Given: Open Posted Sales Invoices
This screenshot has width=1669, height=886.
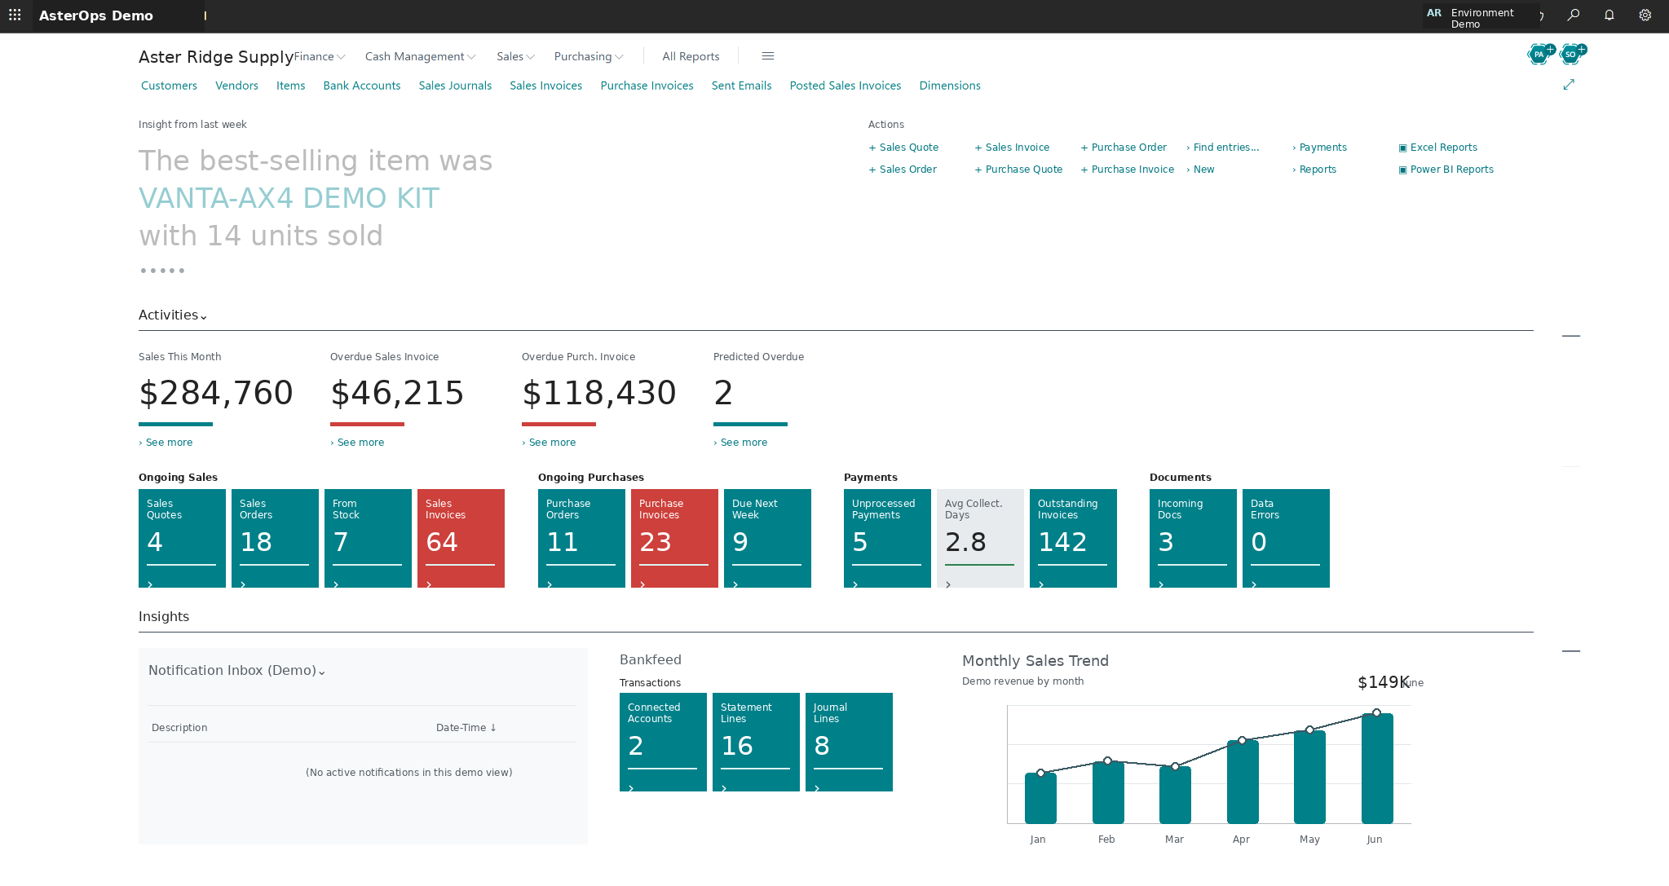Looking at the screenshot, I should click(846, 86).
